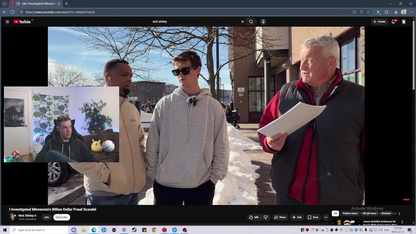Save the video to a playlist
The image size is (416, 234).
313,217
